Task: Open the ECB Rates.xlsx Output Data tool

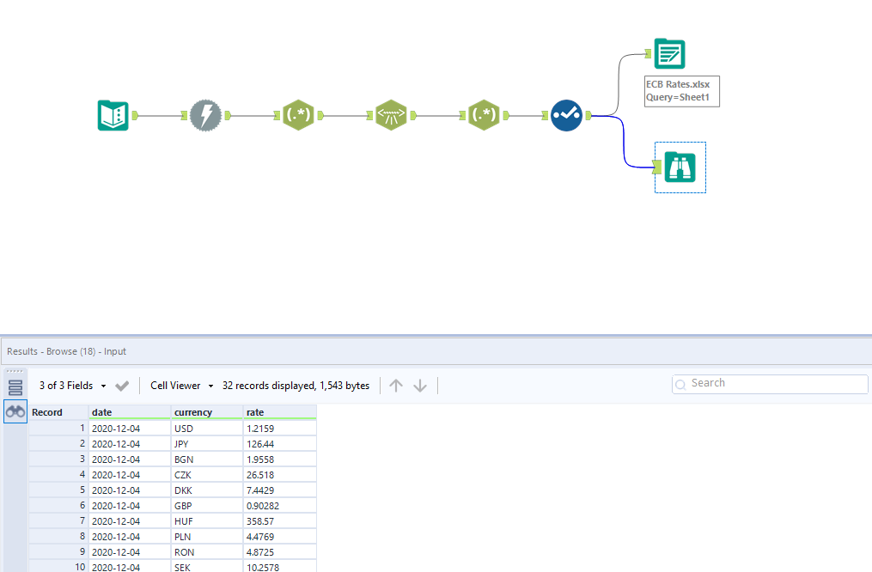Action: (x=668, y=53)
